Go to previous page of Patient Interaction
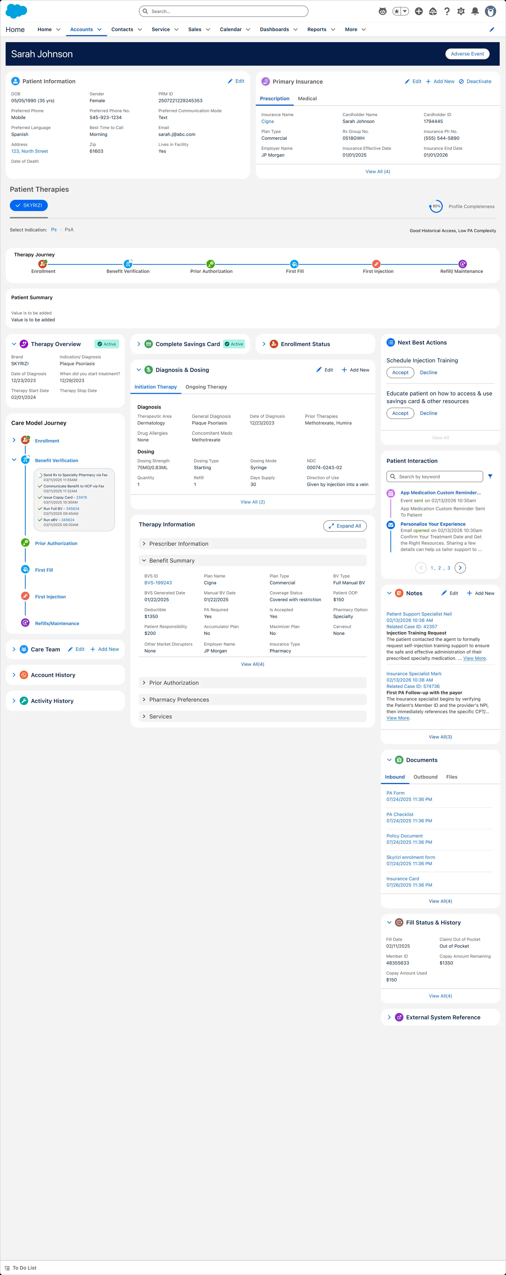The width and height of the screenshot is (506, 1275). tap(421, 568)
